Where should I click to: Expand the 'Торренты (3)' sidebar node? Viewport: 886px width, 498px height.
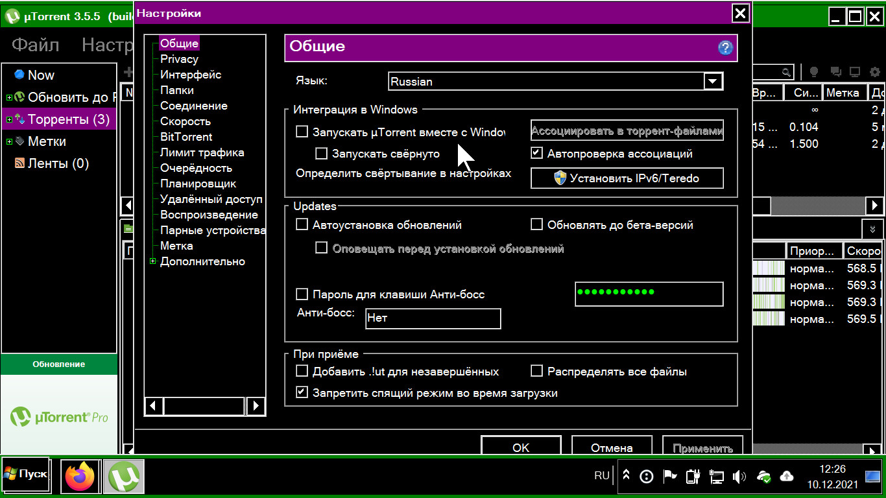tap(9, 119)
